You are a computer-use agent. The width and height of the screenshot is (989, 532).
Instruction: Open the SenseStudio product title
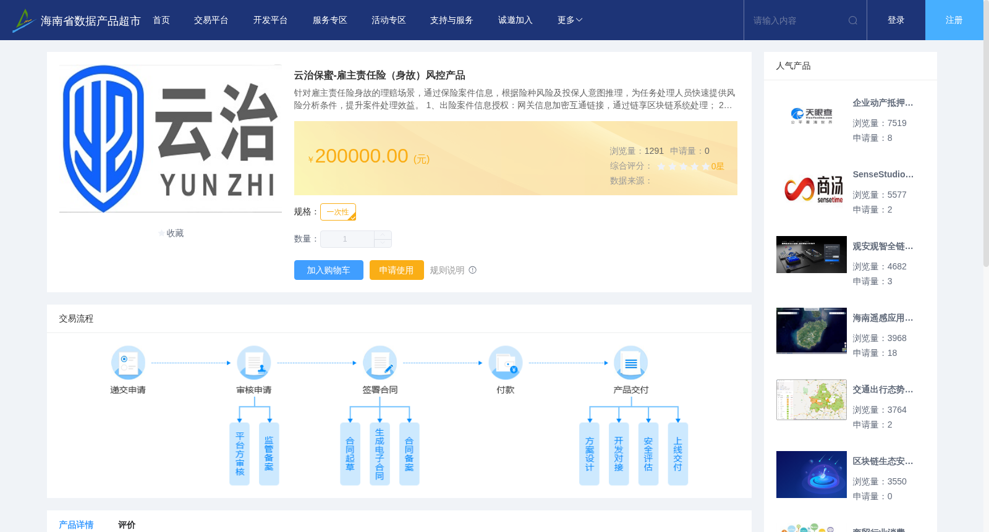pos(883,175)
